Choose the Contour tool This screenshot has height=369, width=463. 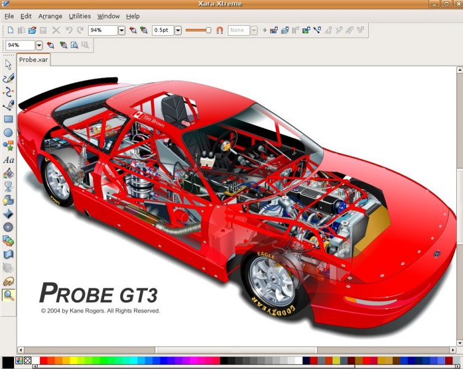pyautogui.click(x=9, y=227)
